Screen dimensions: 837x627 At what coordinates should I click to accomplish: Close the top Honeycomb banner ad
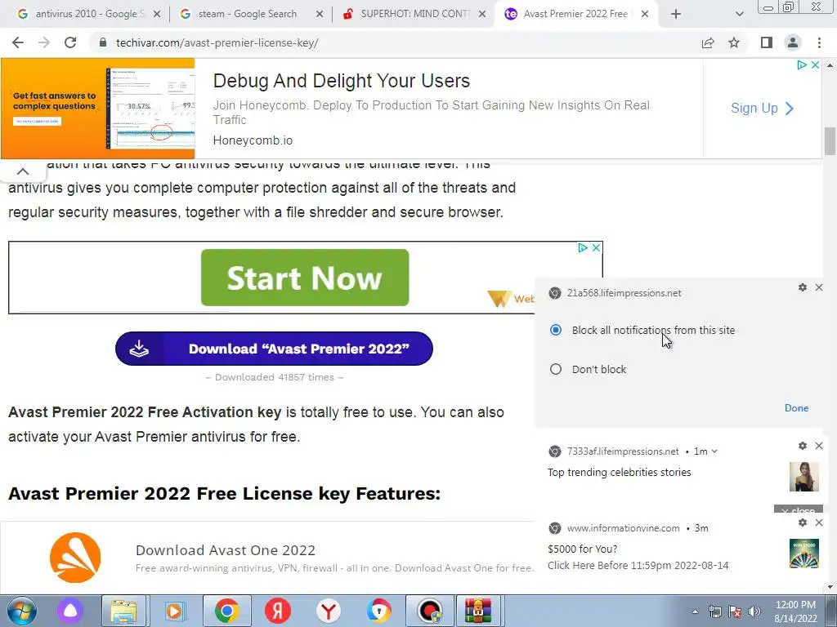[x=815, y=65]
